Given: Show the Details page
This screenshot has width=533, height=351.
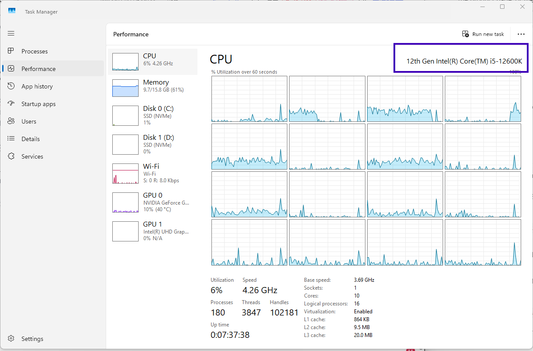Looking at the screenshot, I should (53, 139).
